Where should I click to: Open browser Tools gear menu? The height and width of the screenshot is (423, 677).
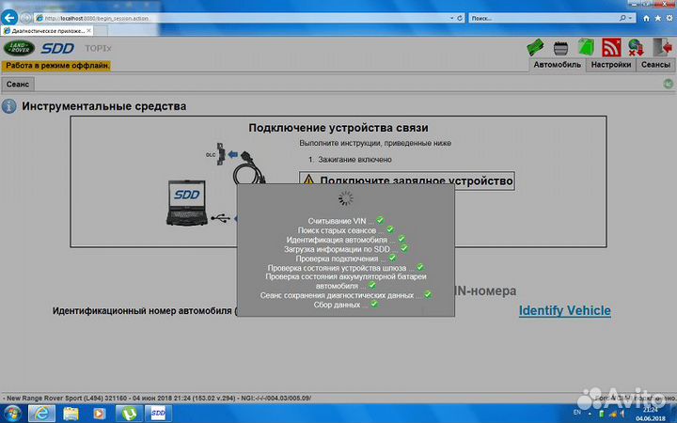pyautogui.click(x=669, y=18)
